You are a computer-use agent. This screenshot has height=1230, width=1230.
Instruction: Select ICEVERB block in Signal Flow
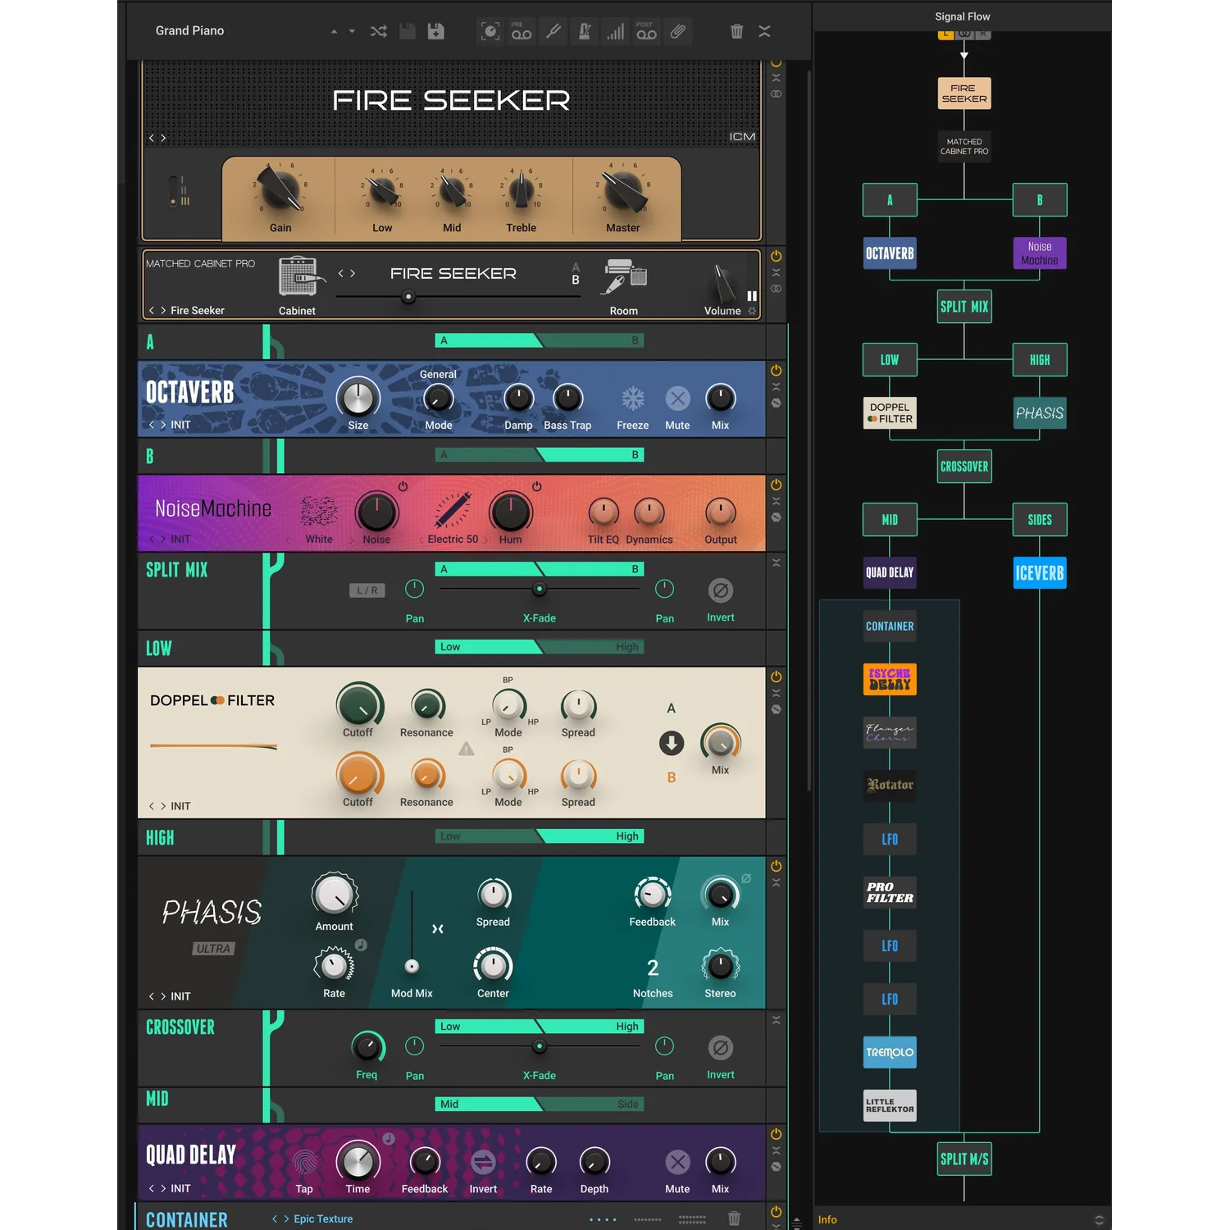click(1040, 572)
